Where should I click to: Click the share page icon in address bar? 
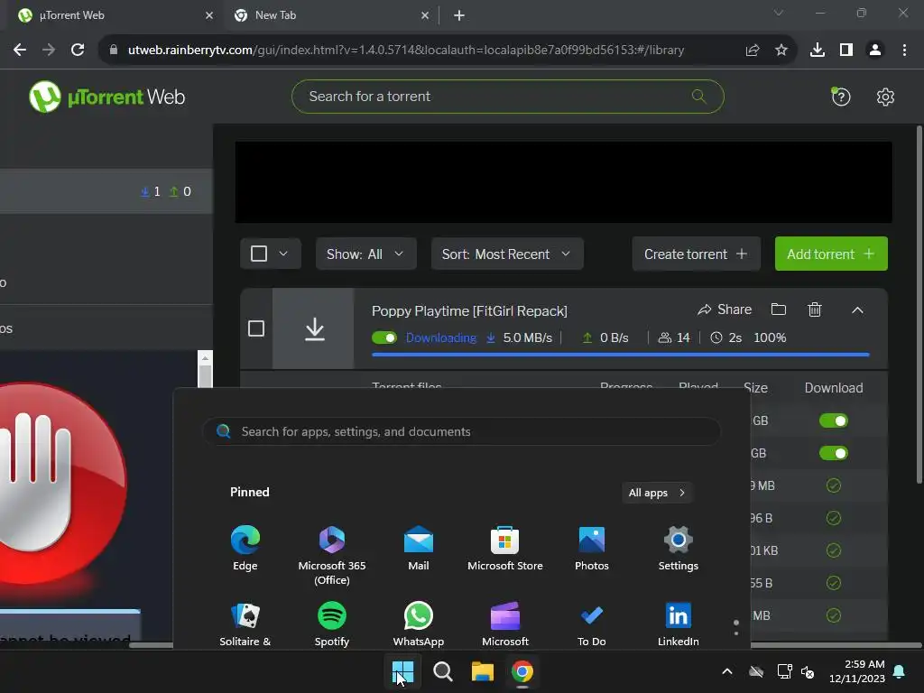[752, 51]
